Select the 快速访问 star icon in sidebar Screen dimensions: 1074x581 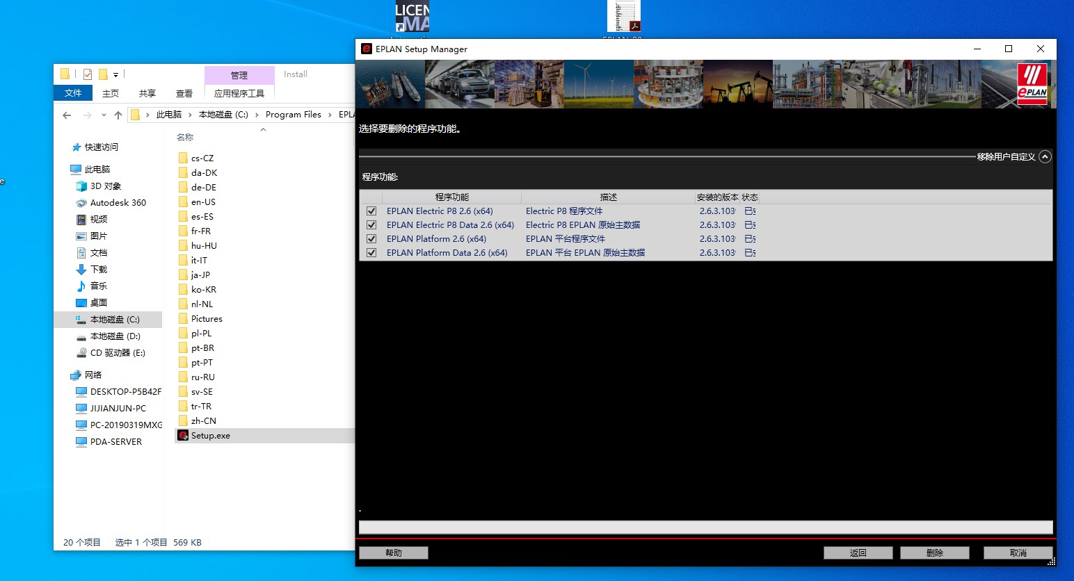(x=77, y=147)
